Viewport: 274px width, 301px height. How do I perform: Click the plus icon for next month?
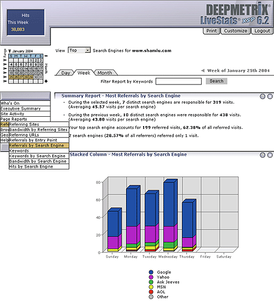46,81
